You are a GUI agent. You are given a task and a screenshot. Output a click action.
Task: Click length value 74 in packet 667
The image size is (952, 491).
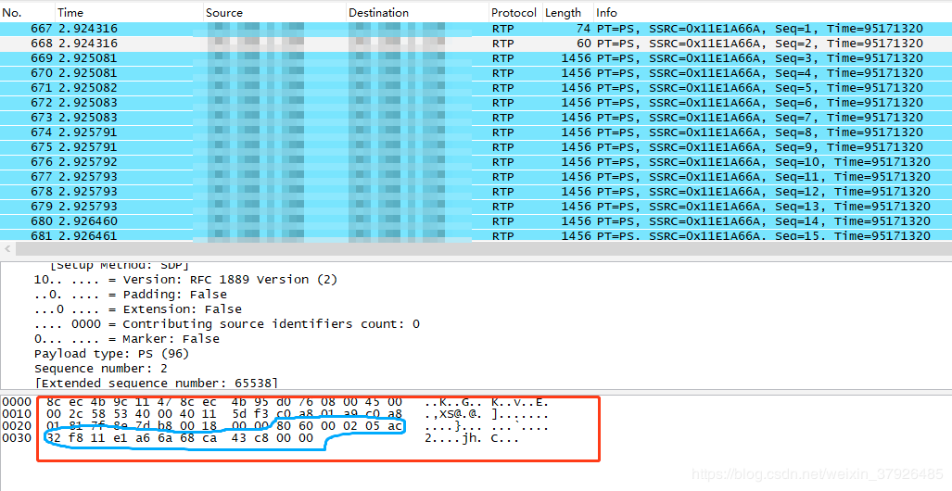(584, 29)
